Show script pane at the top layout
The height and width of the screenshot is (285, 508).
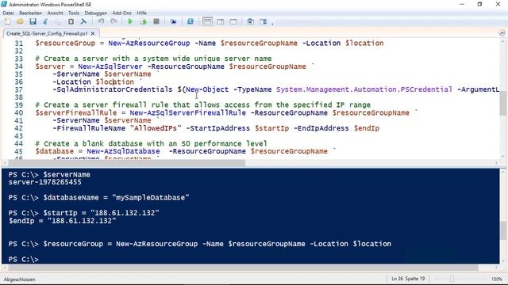207,21
